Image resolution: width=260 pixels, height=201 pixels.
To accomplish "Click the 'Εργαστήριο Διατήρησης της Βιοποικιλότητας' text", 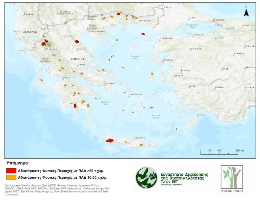I will (x=184, y=176).
